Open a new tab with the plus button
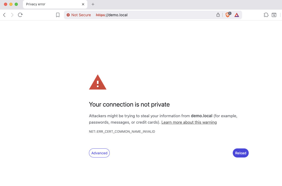 (x=93, y=4)
